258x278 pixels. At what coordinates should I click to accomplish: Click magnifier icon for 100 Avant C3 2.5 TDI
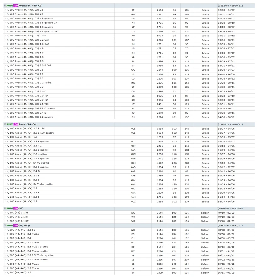pos(8,104)
